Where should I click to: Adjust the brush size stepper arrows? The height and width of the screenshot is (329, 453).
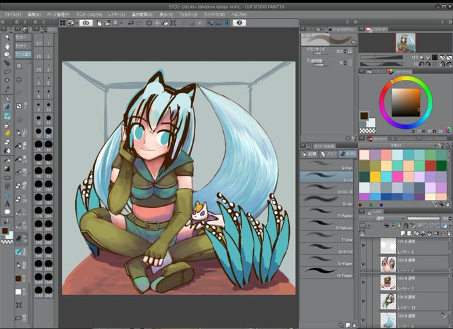click(344, 51)
